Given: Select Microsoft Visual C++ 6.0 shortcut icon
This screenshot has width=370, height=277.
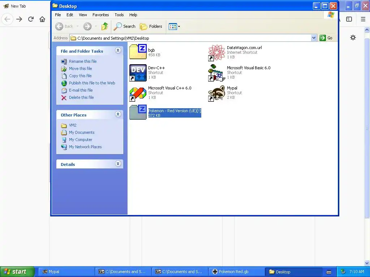Looking at the screenshot, I should [x=138, y=93].
